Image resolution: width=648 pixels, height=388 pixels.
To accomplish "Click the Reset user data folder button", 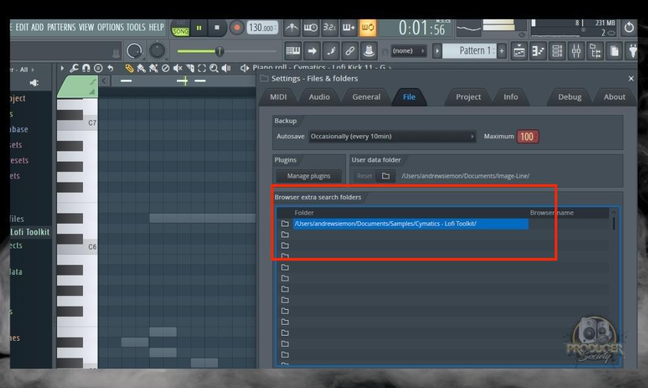I will pos(364,176).
